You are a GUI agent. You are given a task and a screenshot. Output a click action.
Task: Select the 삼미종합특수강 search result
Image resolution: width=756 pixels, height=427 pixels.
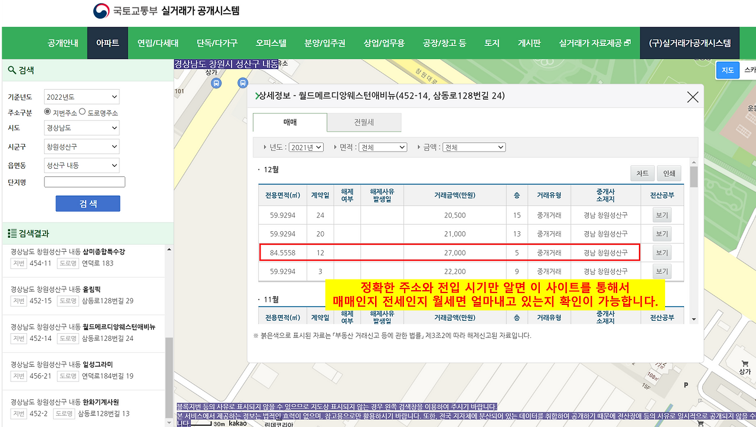click(x=104, y=252)
